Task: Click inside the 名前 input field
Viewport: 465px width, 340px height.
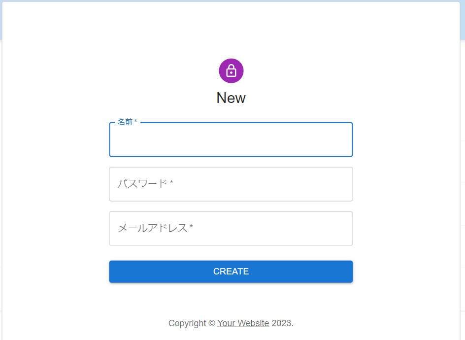Action: point(231,140)
